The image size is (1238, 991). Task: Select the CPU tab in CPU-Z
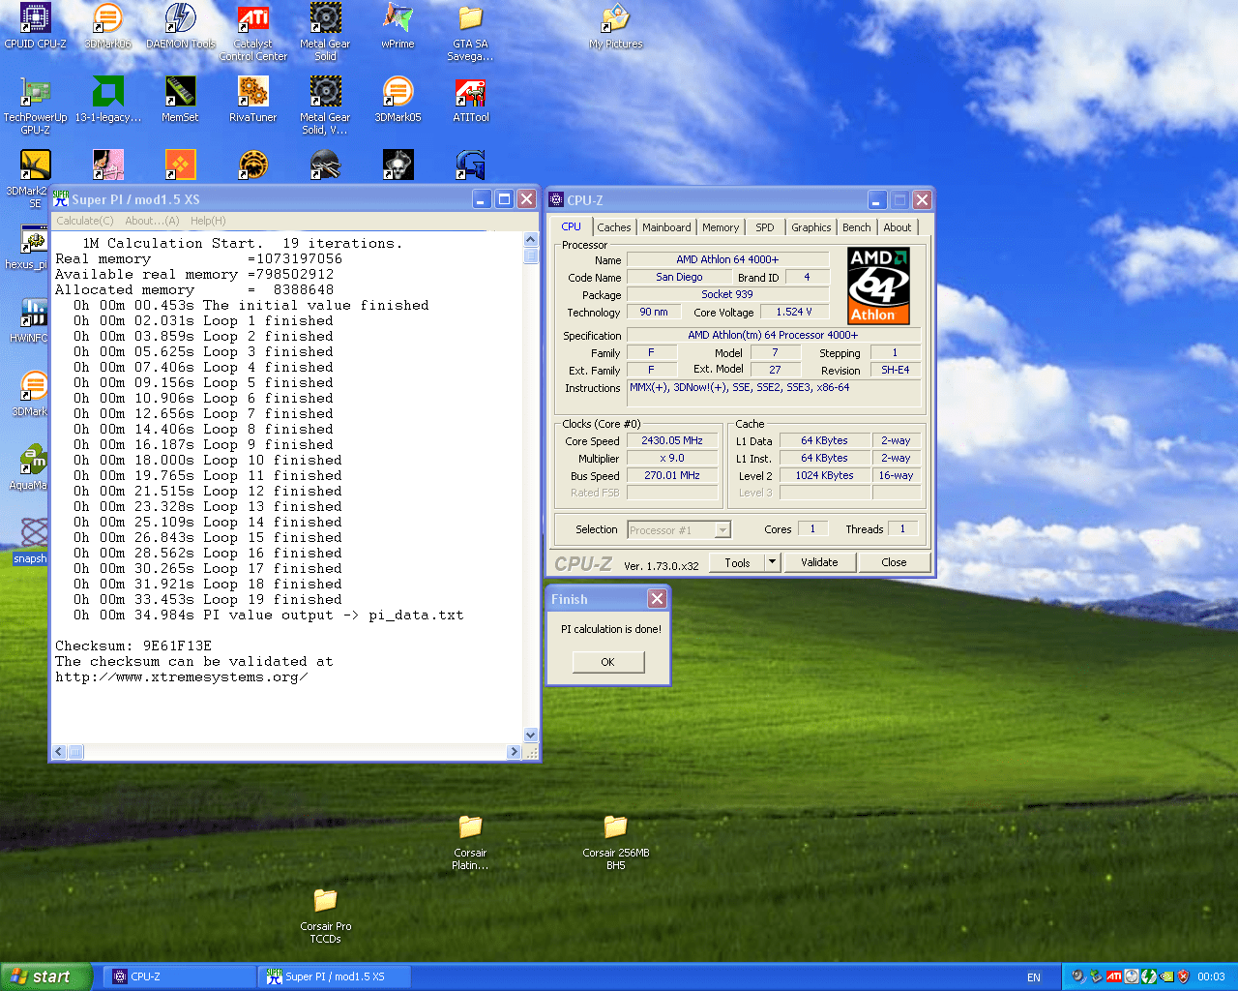(x=572, y=226)
